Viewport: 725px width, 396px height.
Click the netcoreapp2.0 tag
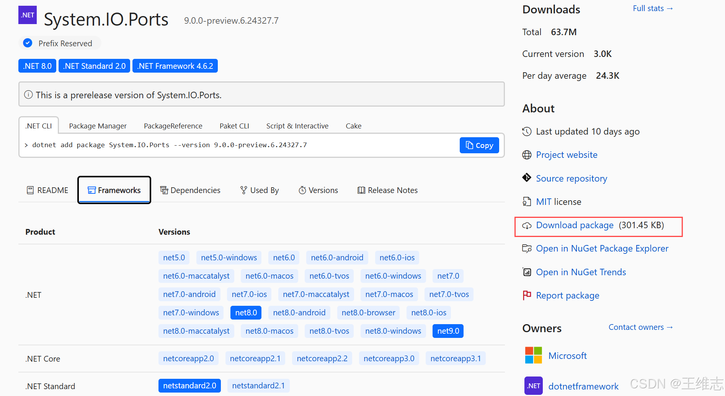click(x=188, y=359)
